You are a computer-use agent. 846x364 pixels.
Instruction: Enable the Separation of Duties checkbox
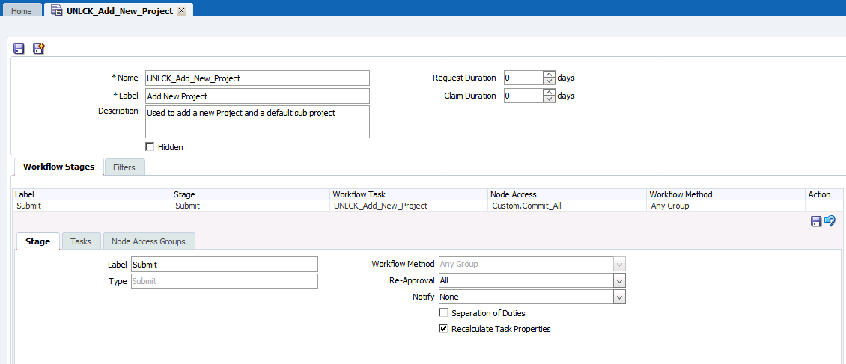(444, 313)
